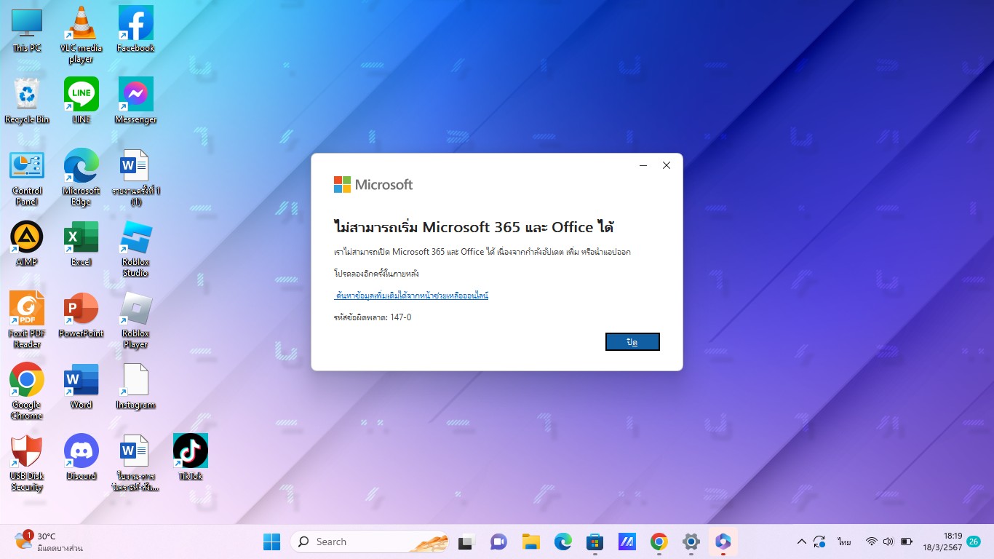The width and height of the screenshot is (994, 559).
Task: Select the TikTok desktop shortcut
Action: (x=191, y=458)
